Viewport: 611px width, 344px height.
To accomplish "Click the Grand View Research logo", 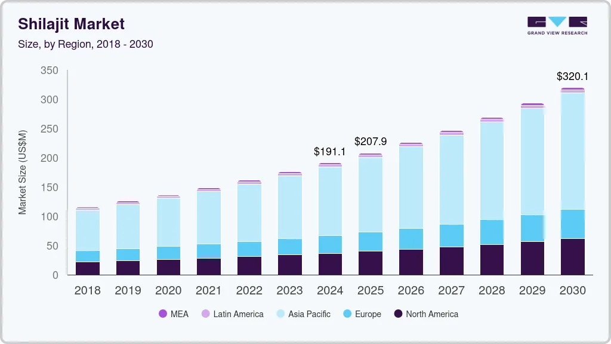I will click(557, 25).
